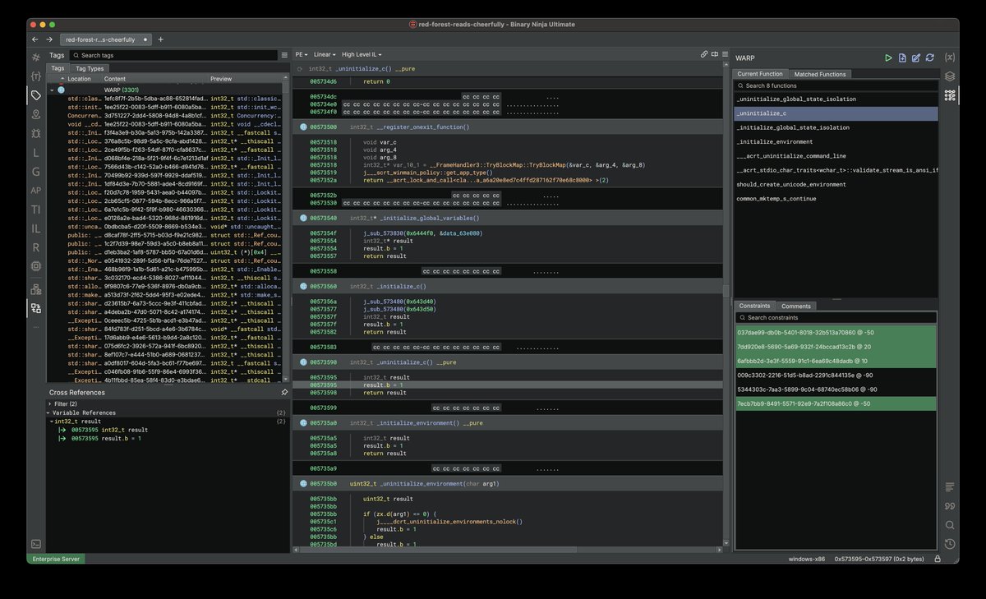Select the Constraints tab
This screenshot has height=599, width=986.
(754, 306)
